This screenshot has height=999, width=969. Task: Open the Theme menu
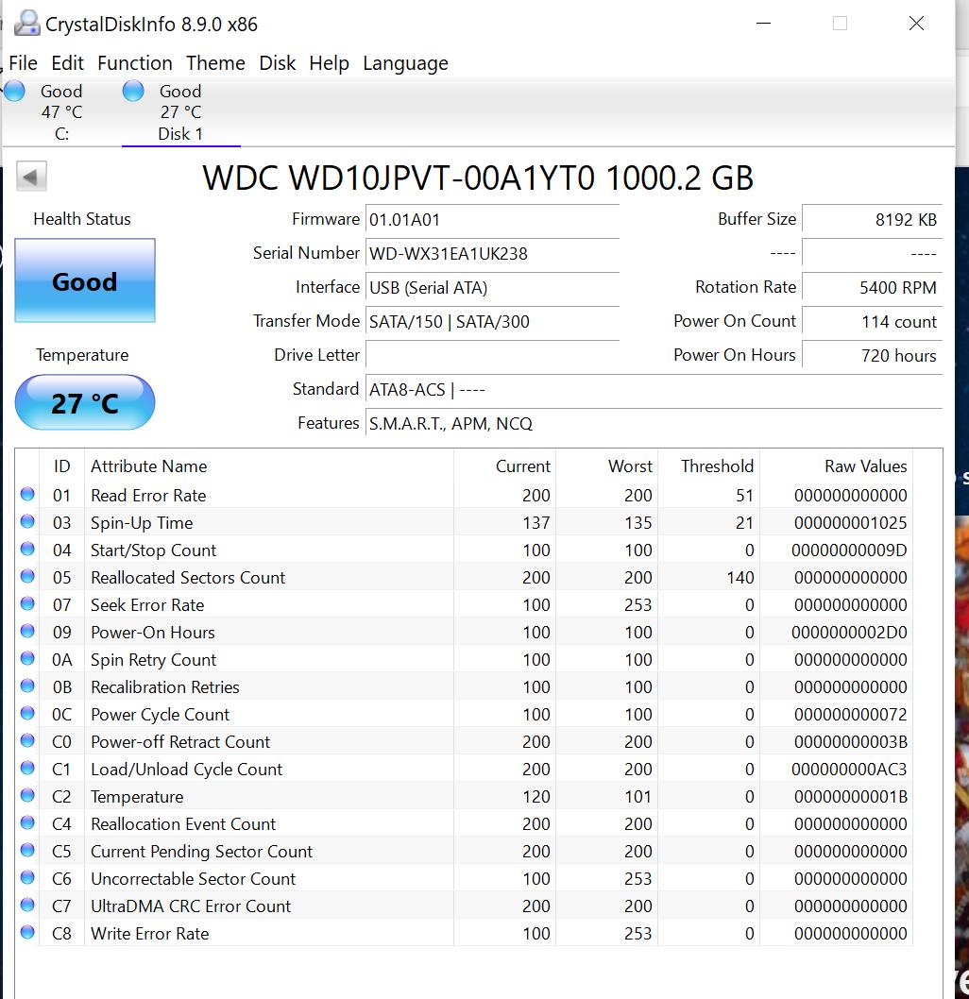coord(215,63)
